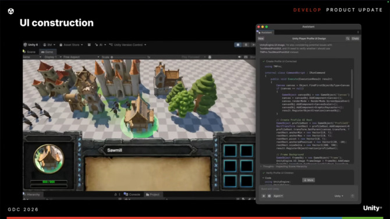Click the bottom-right empty command slot
The width and height of the screenshot is (390, 219).
point(246,181)
